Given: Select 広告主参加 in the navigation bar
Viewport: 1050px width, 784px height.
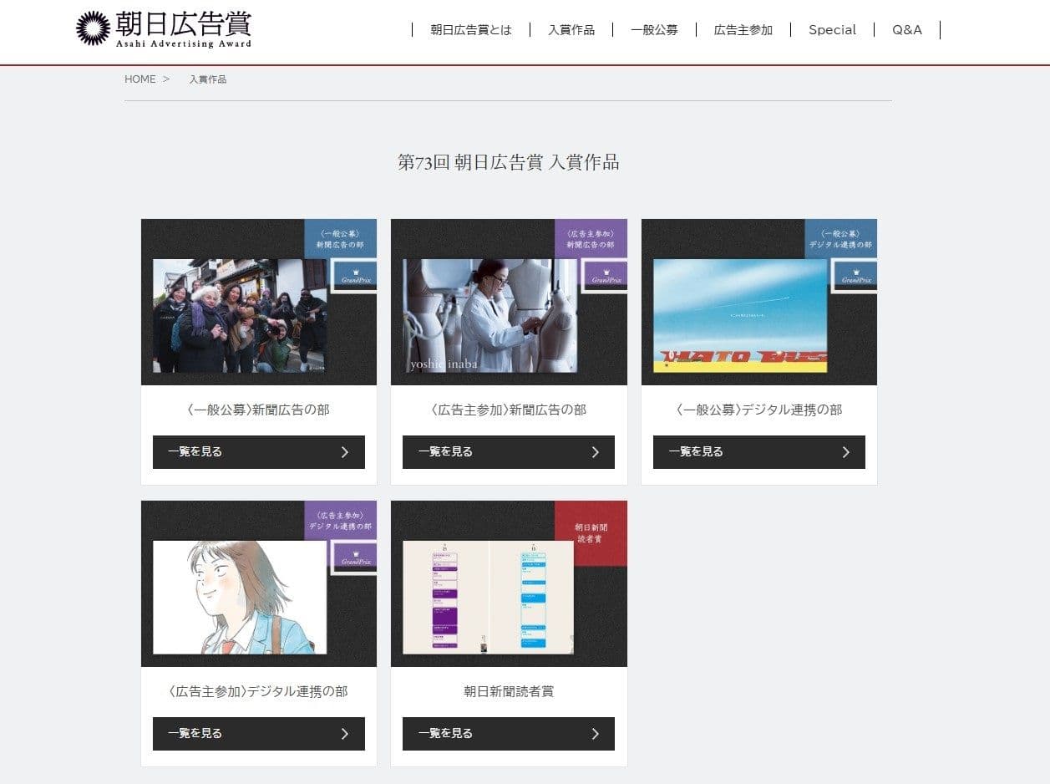Looking at the screenshot, I should coord(743,30).
